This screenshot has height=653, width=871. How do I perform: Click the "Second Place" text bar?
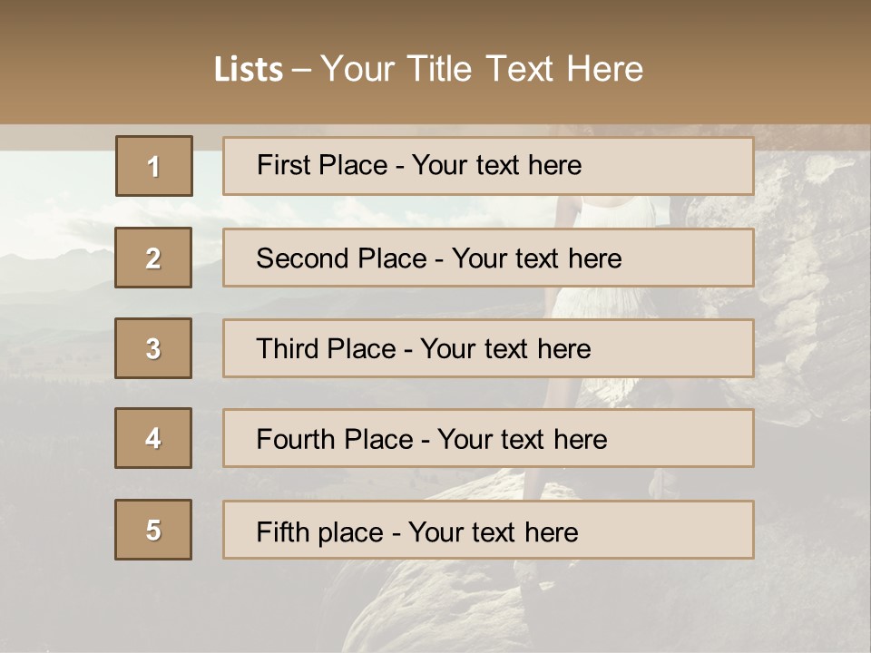coord(488,258)
